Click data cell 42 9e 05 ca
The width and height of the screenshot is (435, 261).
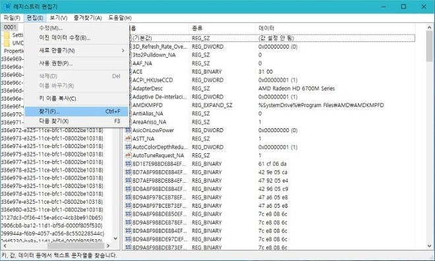[x=273, y=172]
